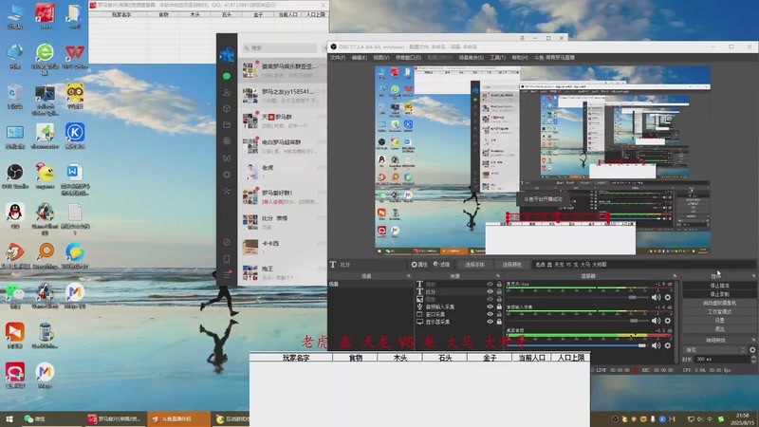Image resolution: width=759 pixels, height=427 pixels.
Task: Toggle visibility eye for 显示器采集 source
Action: tap(490, 322)
